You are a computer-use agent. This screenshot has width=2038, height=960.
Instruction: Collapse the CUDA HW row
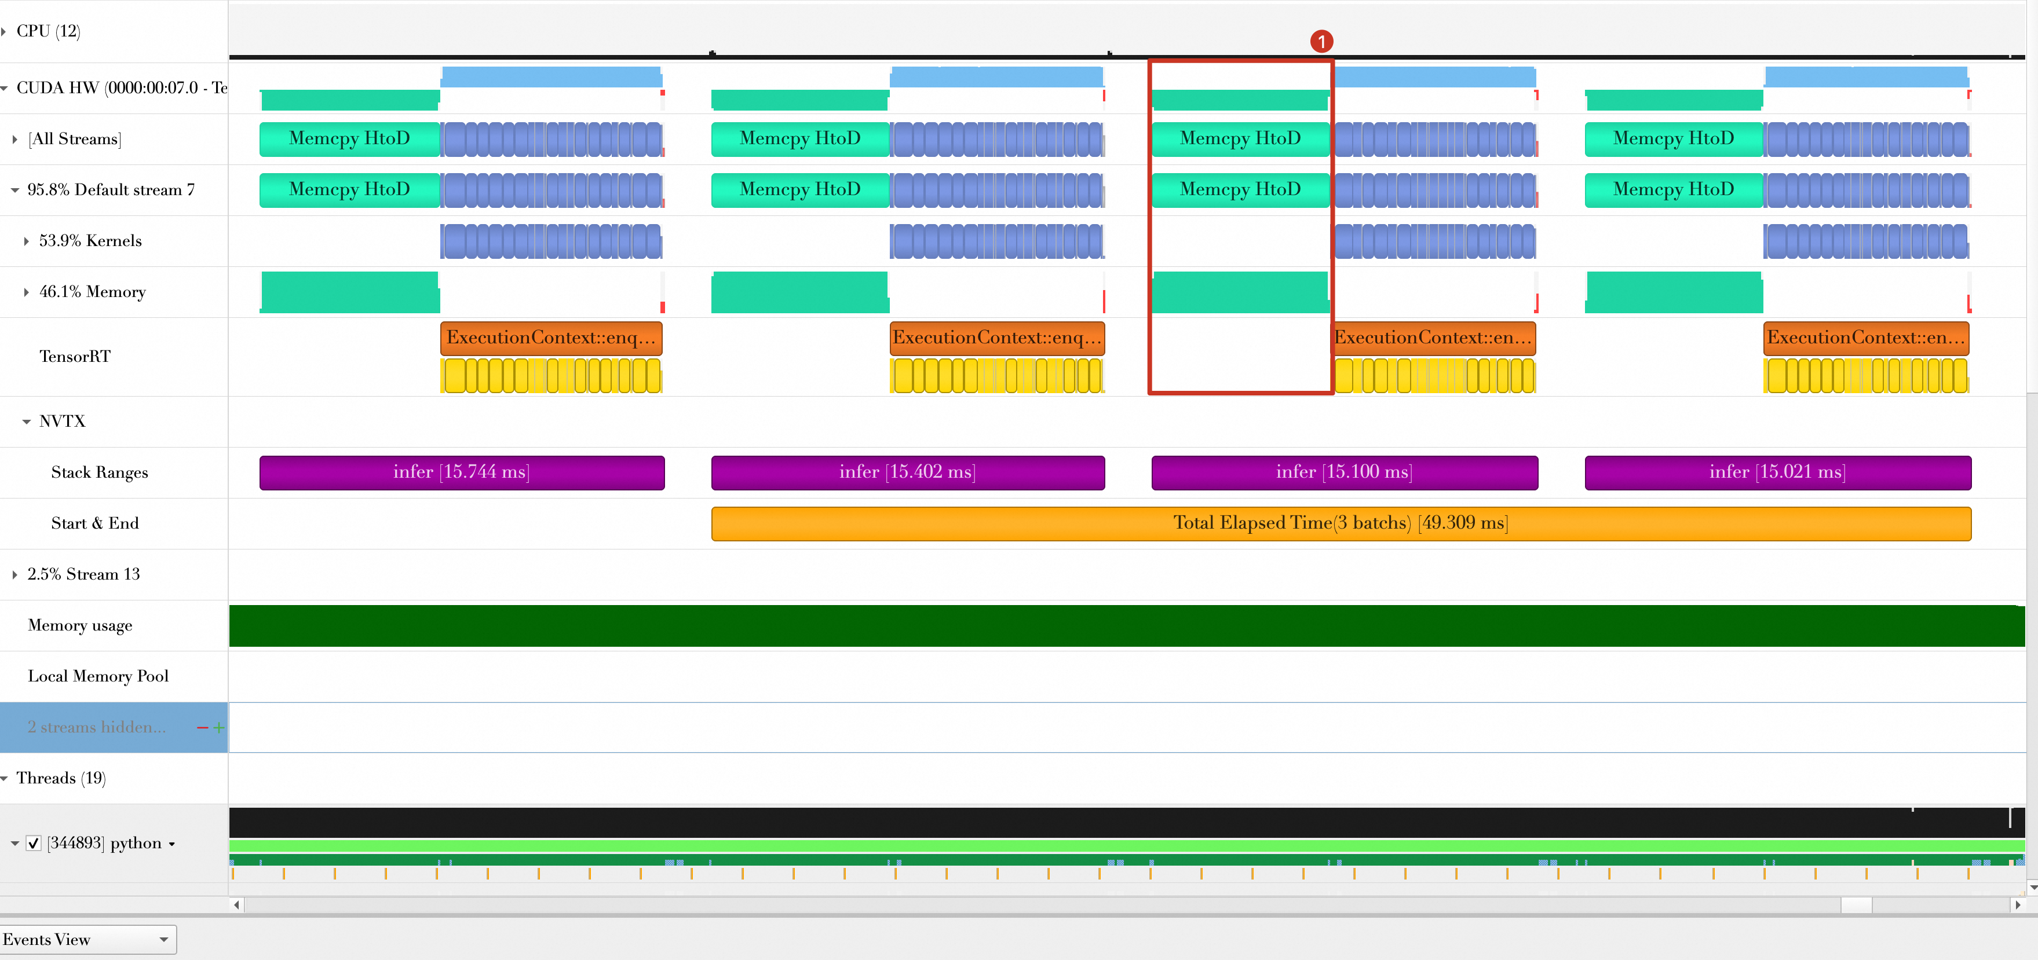4,88
